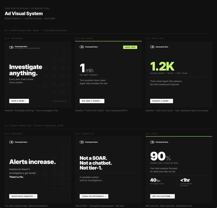Select the Ad Visual System page title
Viewport: 217px width, 208px height.
(24, 14)
